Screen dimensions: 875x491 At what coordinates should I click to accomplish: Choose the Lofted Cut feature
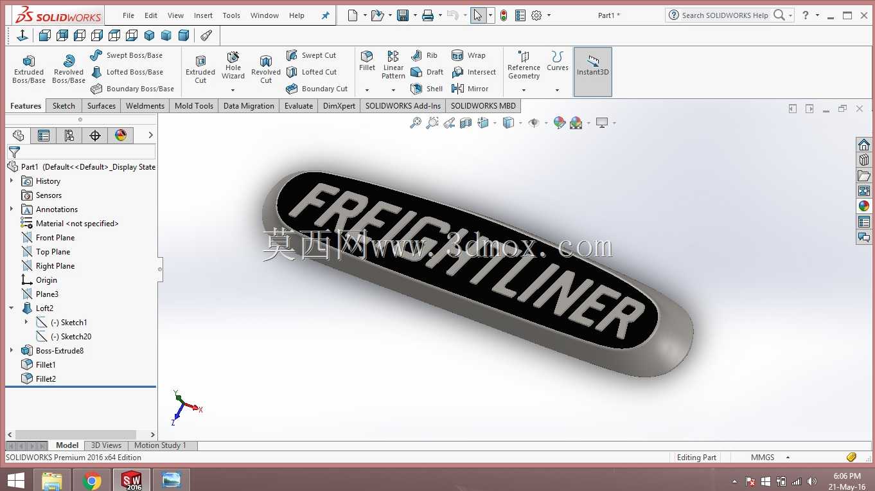pos(312,72)
